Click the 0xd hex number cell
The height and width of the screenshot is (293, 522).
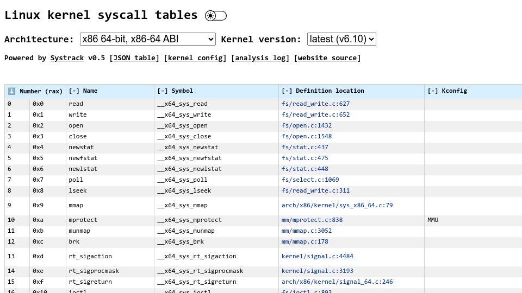click(x=48, y=256)
